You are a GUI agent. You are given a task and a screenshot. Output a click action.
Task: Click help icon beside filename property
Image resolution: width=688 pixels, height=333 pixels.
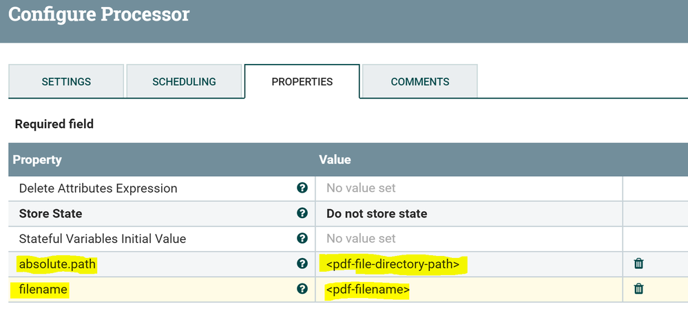(302, 289)
